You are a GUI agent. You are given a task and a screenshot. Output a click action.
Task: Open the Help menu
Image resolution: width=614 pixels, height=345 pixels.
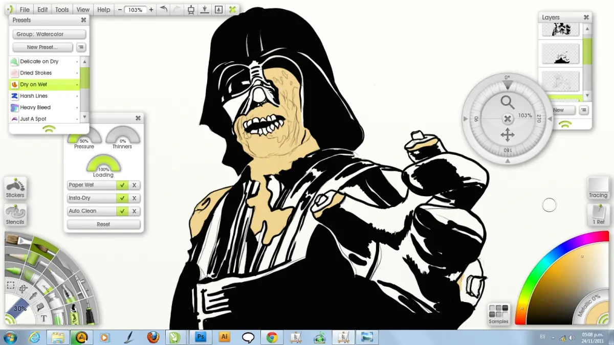point(104,10)
